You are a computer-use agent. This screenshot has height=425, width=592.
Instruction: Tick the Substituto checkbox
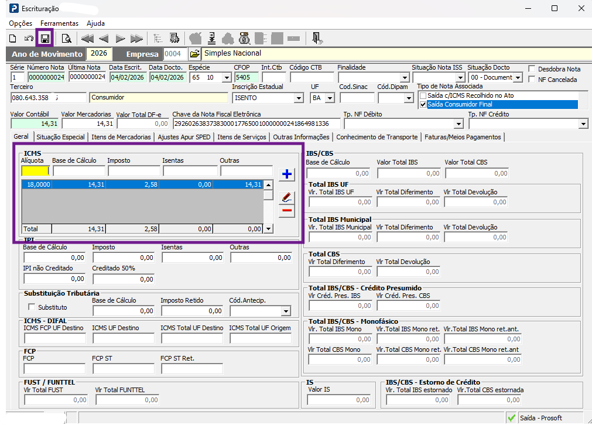[x=32, y=307]
